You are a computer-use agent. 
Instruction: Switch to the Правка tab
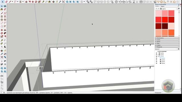click(x=162, y=6)
